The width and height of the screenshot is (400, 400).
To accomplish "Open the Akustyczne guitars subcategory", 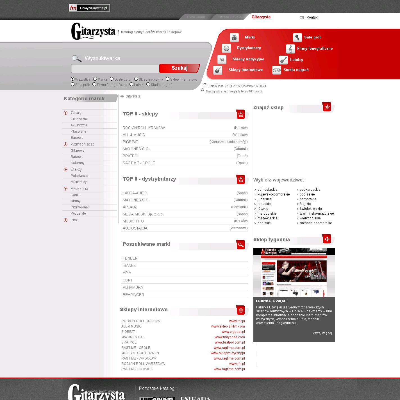I will click(x=79, y=125).
